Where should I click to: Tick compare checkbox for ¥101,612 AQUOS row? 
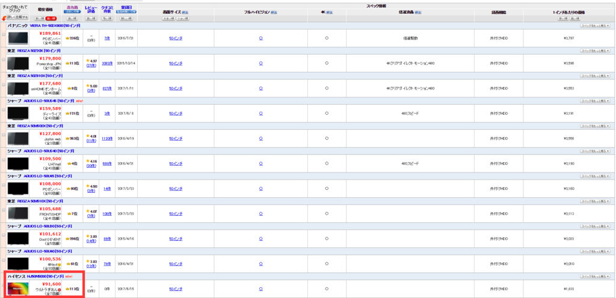(4, 235)
